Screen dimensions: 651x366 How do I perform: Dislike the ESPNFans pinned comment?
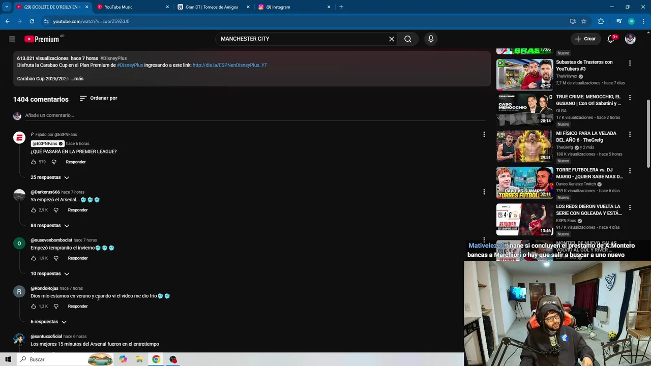pos(54,162)
